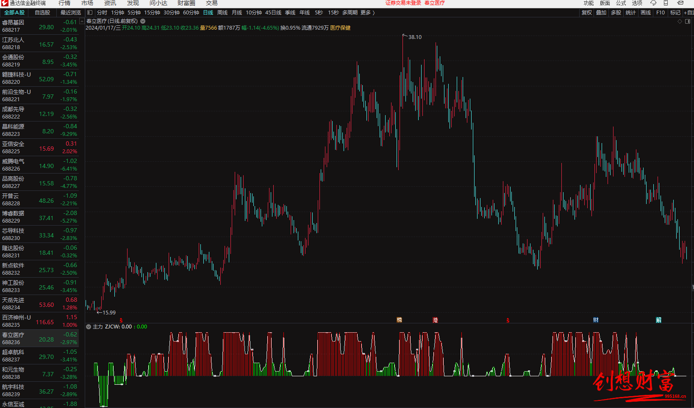The height and width of the screenshot is (408, 694).
Task: Select the 1分钟 chart period
Action: click(118, 13)
